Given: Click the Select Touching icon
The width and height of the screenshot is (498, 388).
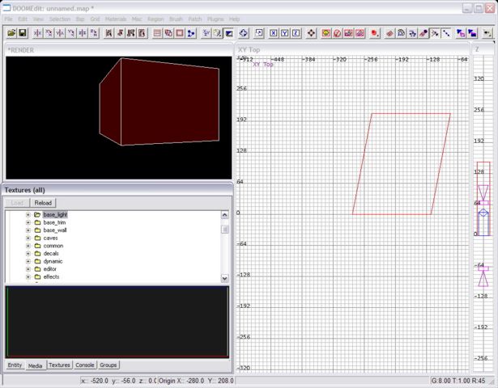Looking at the screenshot, I should click(120, 33).
